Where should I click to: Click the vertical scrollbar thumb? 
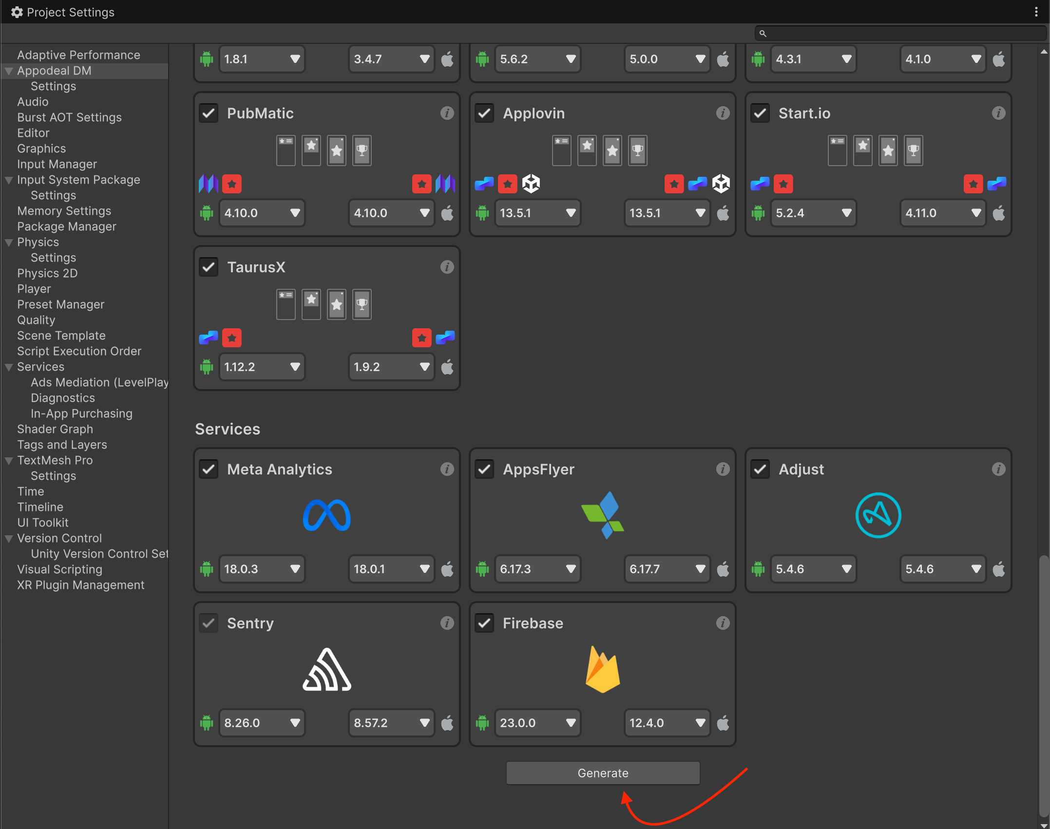coord(1043,687)
